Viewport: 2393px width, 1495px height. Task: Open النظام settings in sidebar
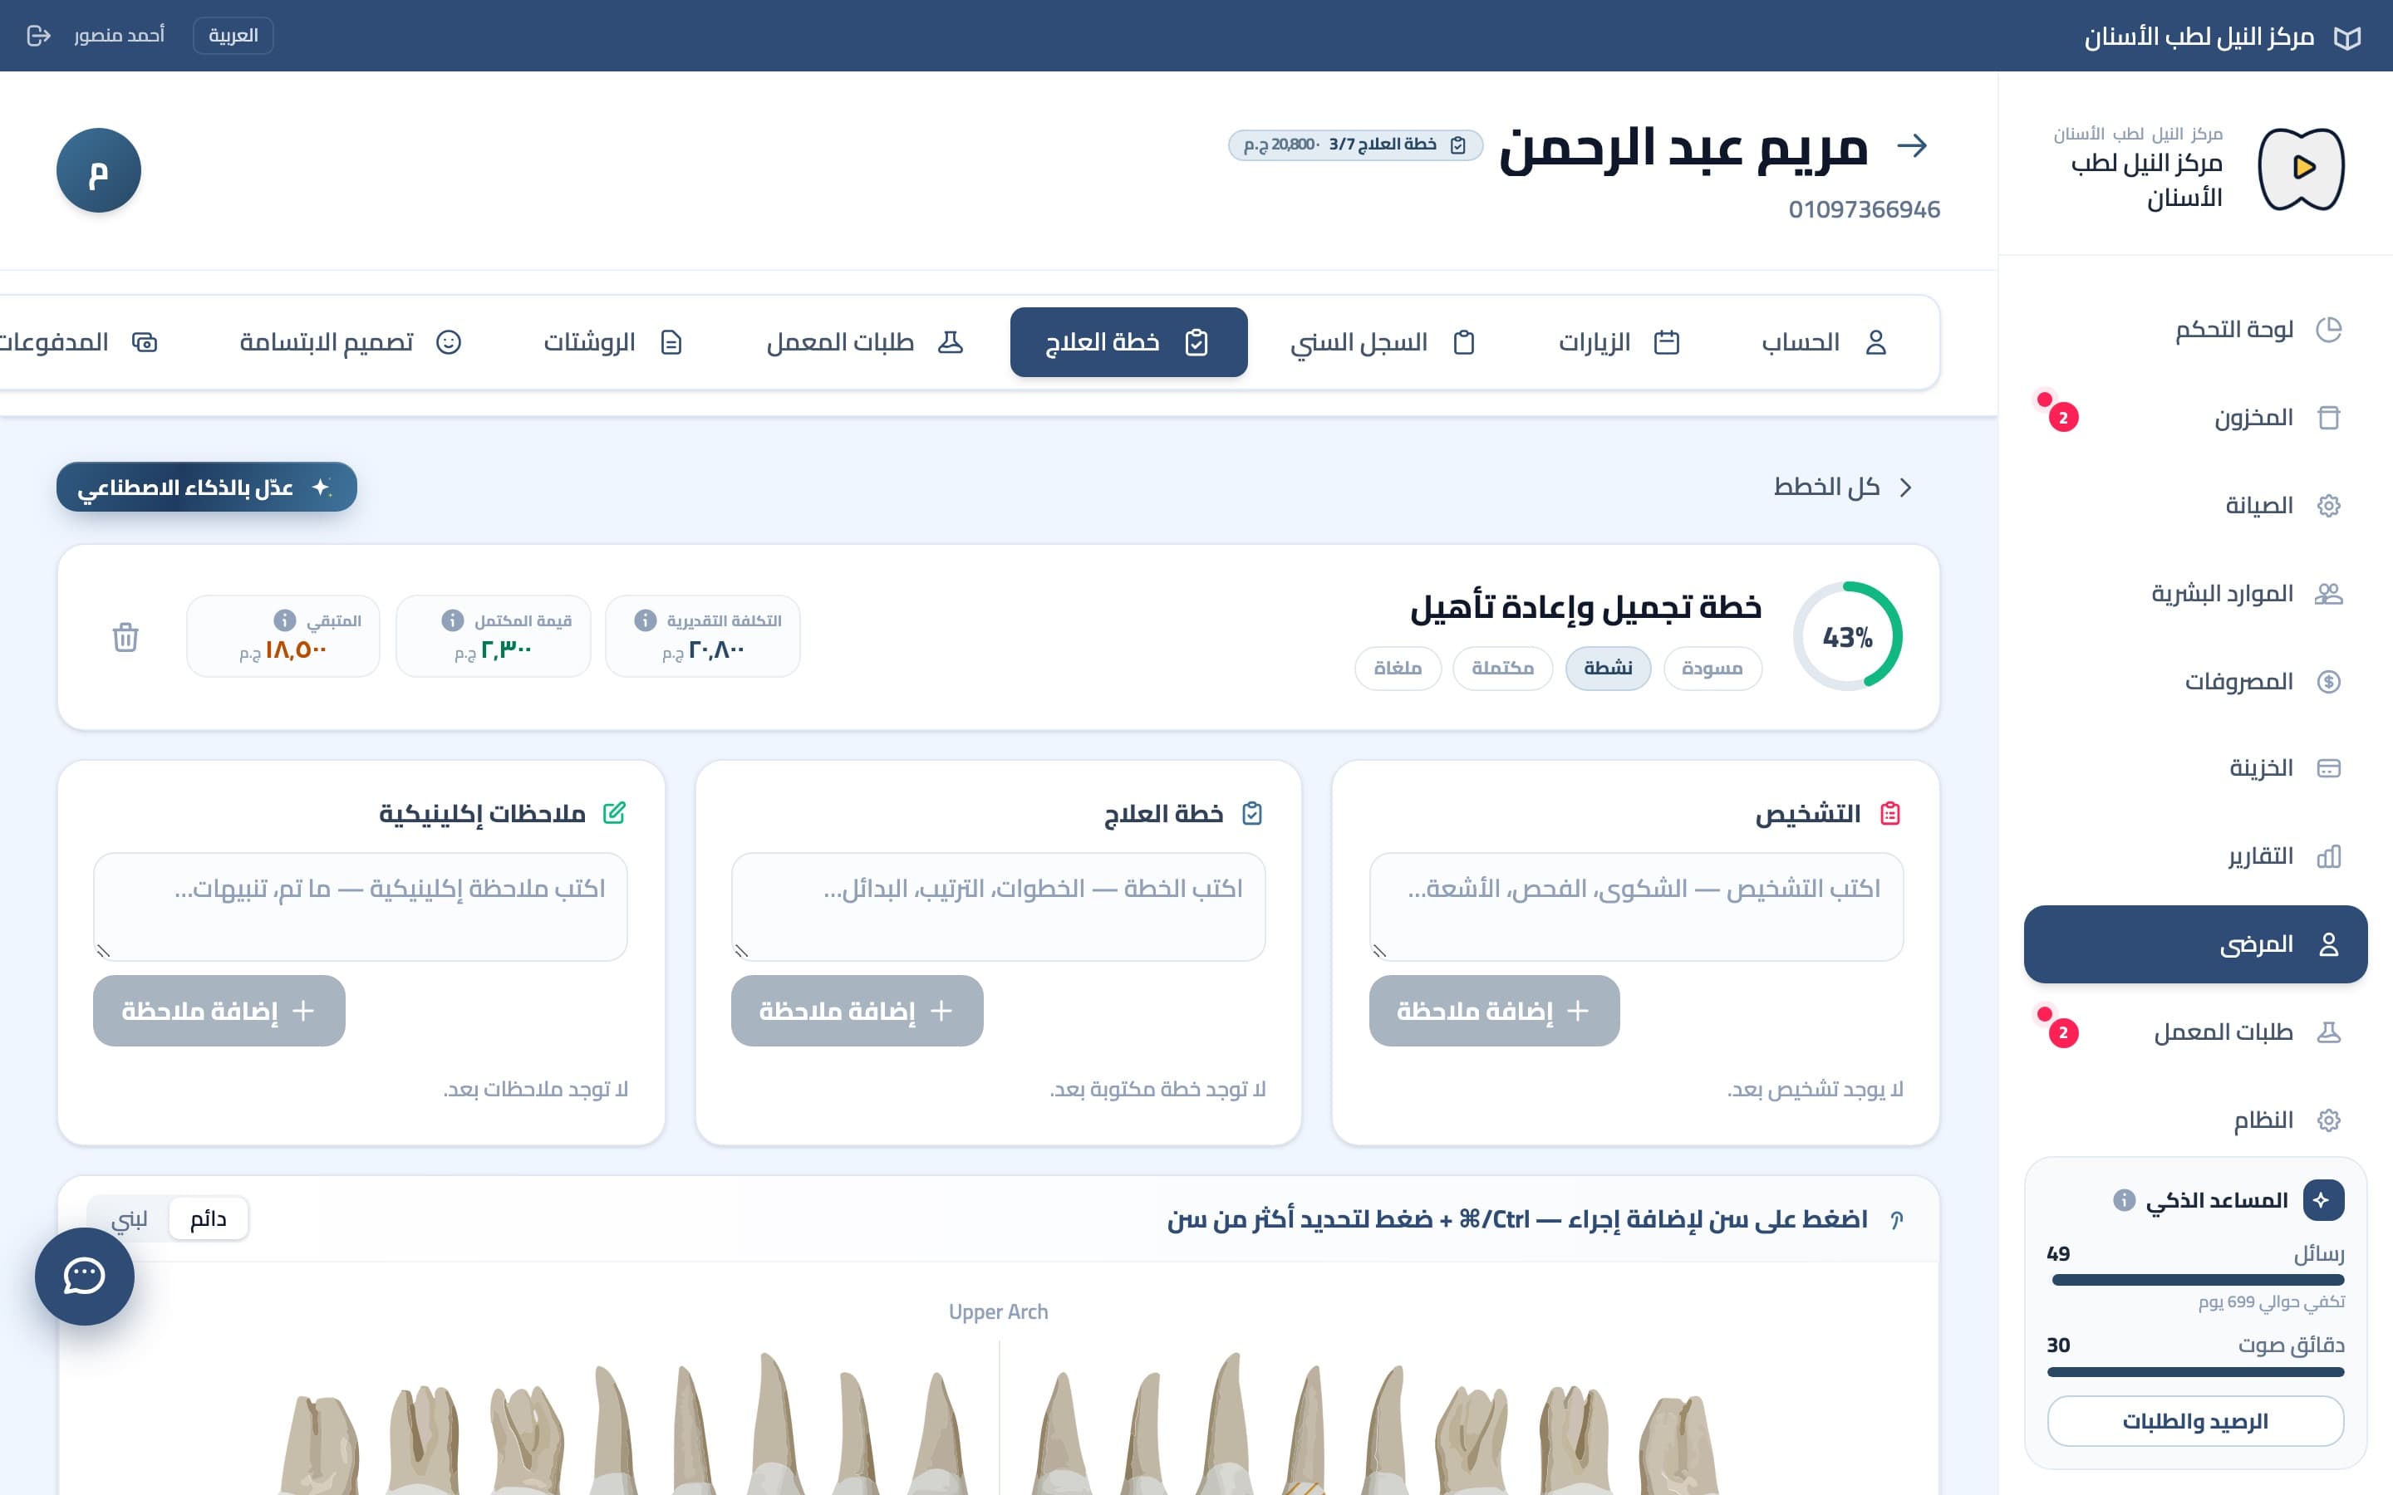point(2195,1120)
